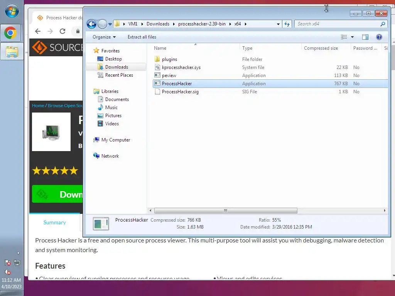Click the ProcessHacker details pane thumbnail
The image size is (395, 296).
tap(101, 224)
